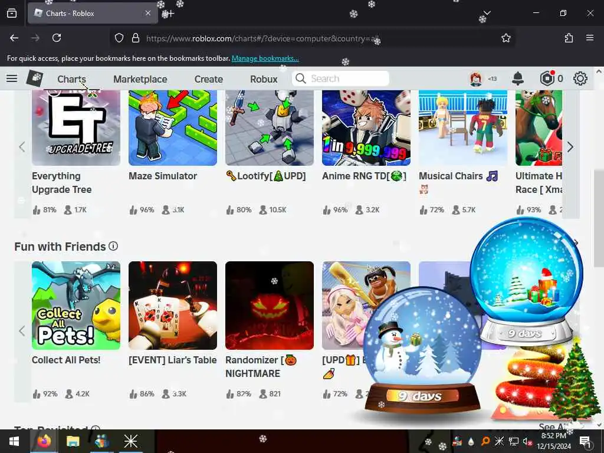
Task: Open Ultimate Horse Race thumbnail
Action: (539, 128)
